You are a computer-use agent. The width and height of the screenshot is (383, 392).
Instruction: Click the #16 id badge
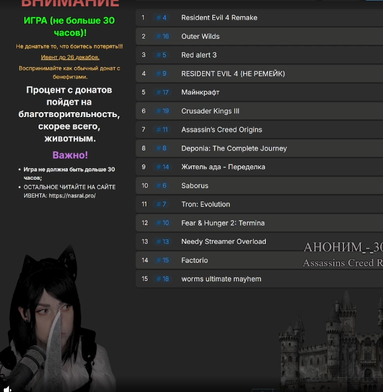[x=163, y=37]
